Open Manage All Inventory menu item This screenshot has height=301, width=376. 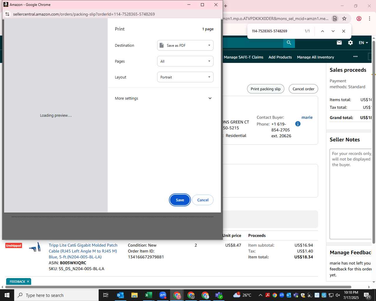[315, 57]
